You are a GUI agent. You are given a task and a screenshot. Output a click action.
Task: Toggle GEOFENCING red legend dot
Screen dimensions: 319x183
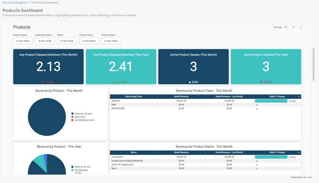72,120
